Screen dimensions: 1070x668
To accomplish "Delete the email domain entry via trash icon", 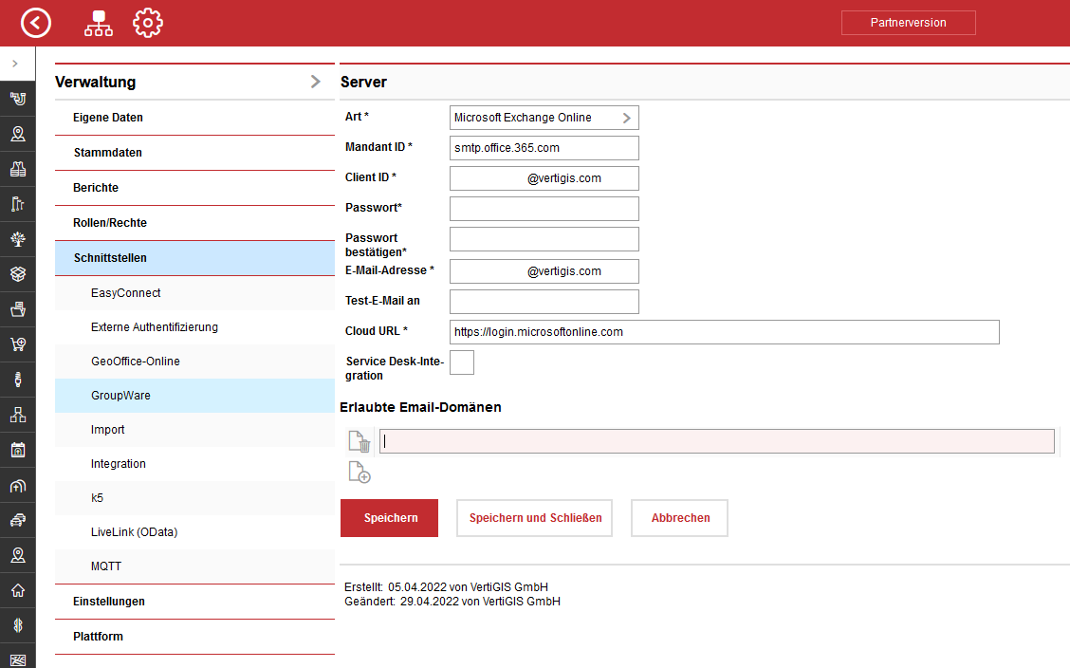I will click(359, 441).
